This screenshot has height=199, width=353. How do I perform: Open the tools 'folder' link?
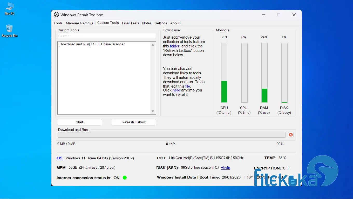click(x=175, y=46)
